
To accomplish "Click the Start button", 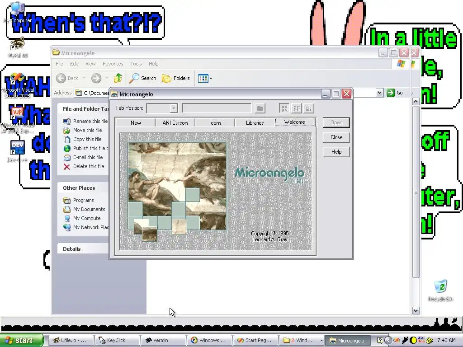I will tap(22, 340).
